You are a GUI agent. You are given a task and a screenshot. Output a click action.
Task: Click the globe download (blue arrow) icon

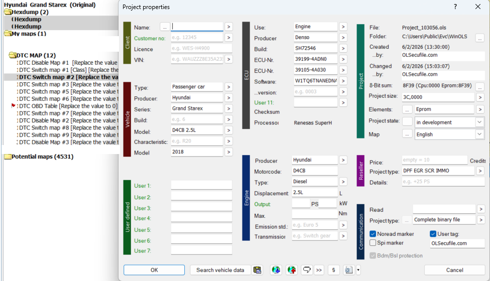tap(276, 270)
